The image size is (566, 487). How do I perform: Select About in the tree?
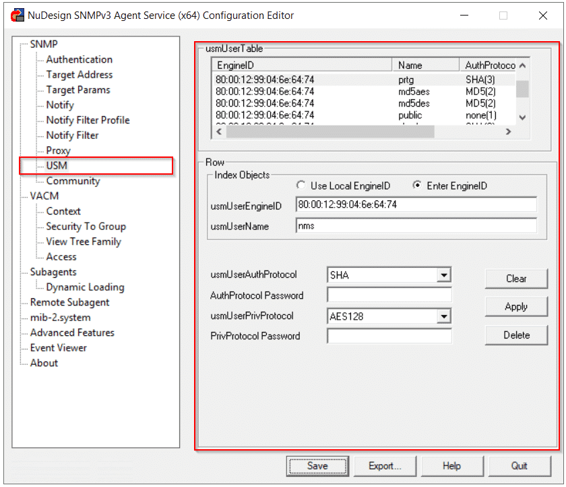[x=44, y=363]
